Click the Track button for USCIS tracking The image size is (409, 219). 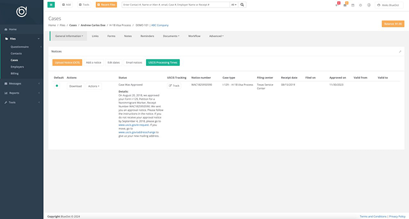point(174,85)
